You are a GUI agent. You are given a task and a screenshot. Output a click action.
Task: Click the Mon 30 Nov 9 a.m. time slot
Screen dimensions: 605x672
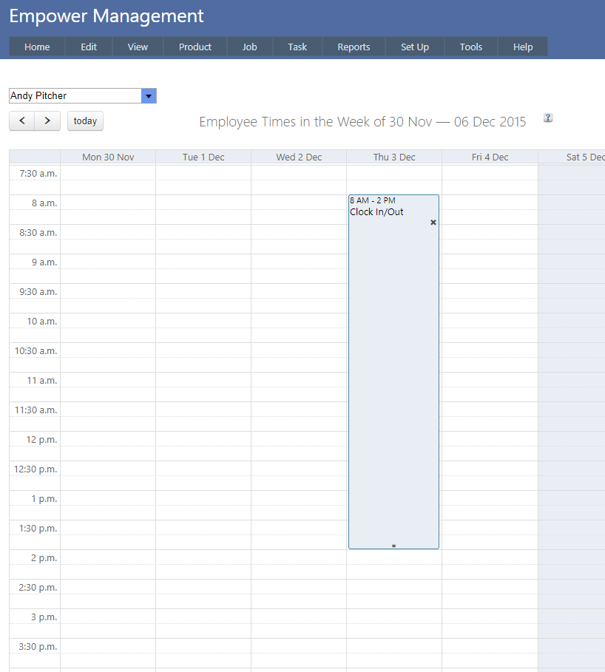pos(108,262)
